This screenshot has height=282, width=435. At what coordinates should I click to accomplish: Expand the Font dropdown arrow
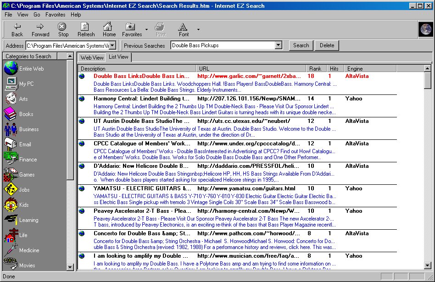coord(198,29)
